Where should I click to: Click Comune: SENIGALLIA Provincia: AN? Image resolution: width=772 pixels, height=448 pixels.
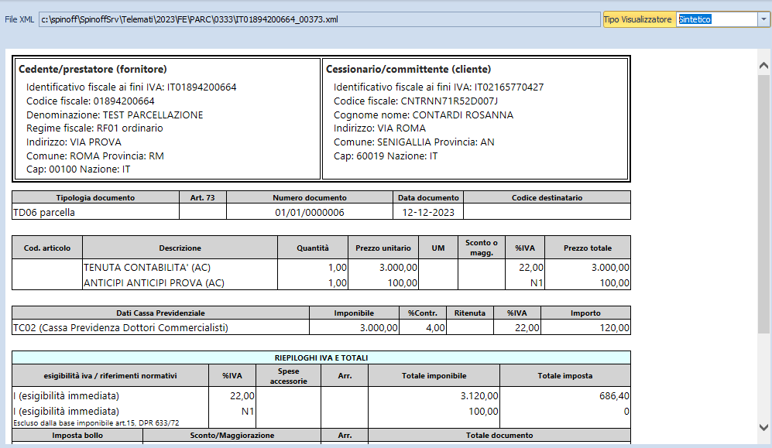point(413,142)
